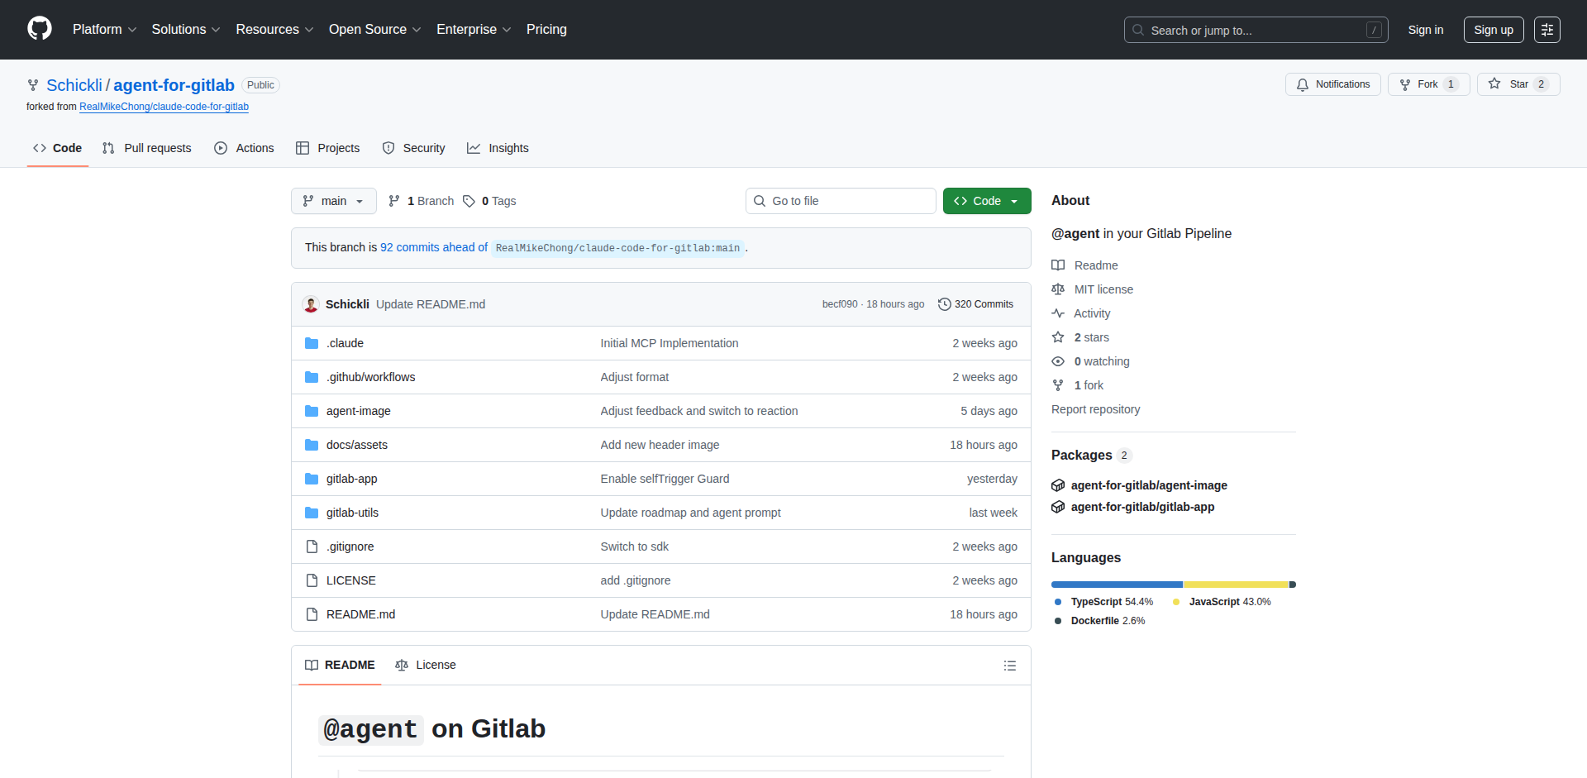This screenshot has width=1587, height=778.
Task: Click the 92 commits ahead of link
Action: click(x=434, y=247)
